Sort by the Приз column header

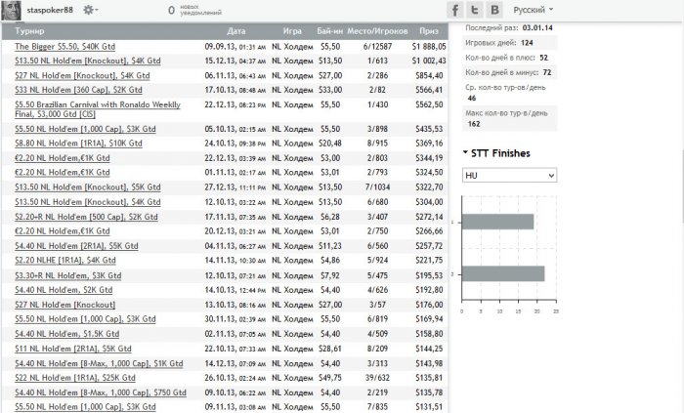tap(429, 31)
